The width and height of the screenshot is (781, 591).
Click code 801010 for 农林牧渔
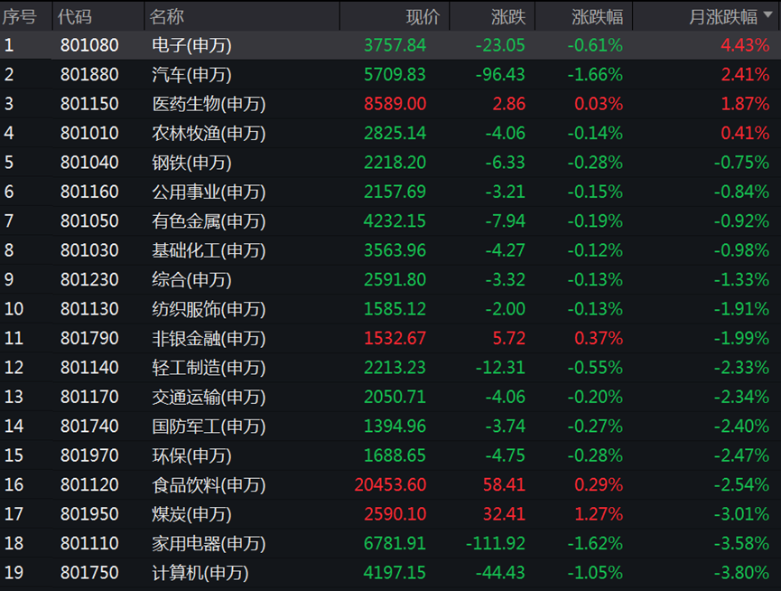click(89, 134)
